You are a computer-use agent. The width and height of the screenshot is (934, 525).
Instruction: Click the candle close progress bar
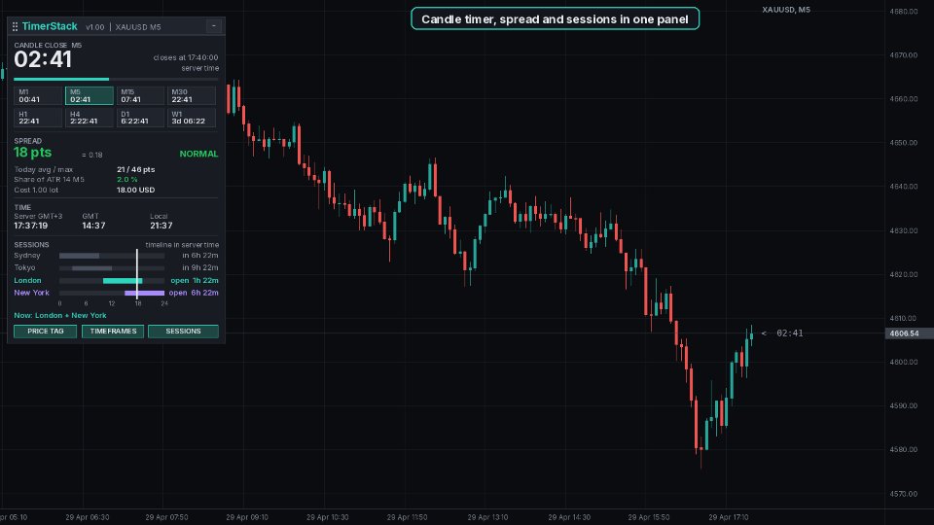pyautogui.click(x=116, y=79)
